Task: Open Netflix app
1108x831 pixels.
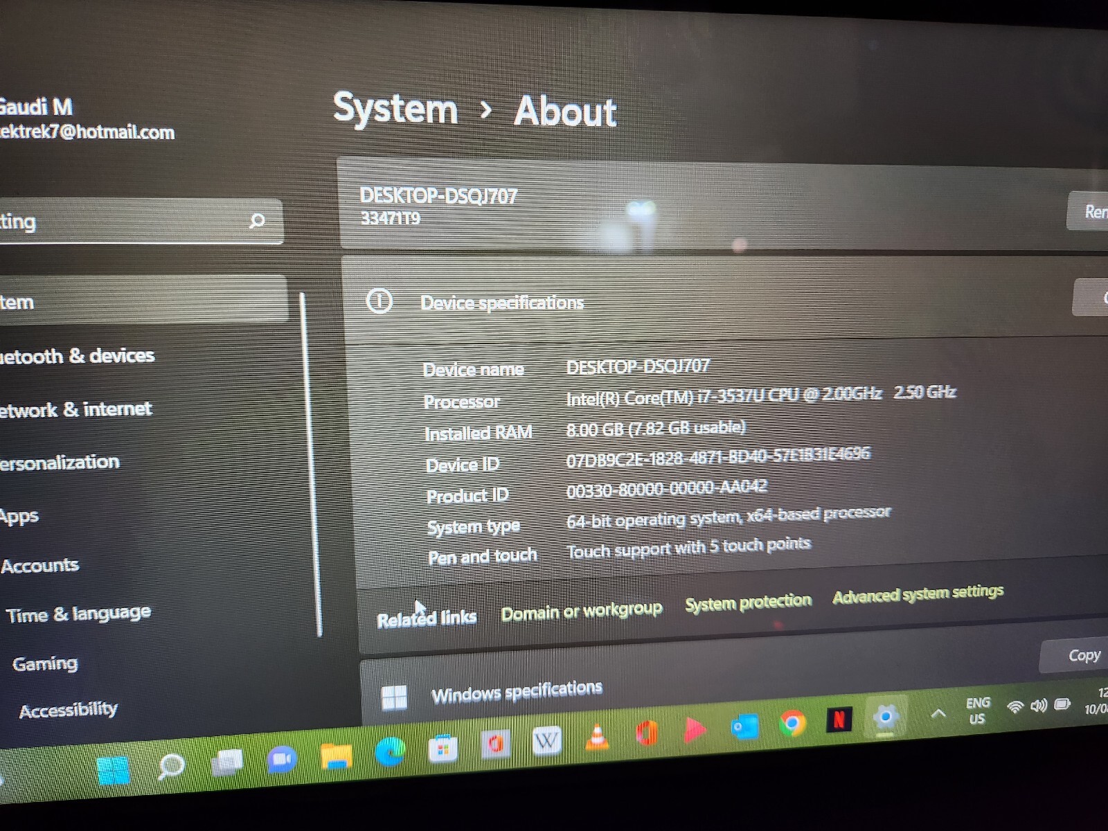Action: (839, 720)
